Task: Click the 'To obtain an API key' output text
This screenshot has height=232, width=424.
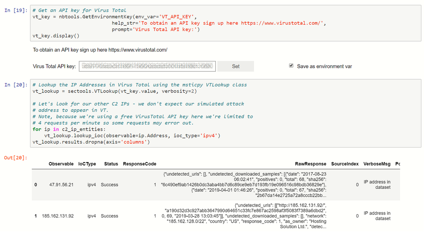Action: (100, 50)
